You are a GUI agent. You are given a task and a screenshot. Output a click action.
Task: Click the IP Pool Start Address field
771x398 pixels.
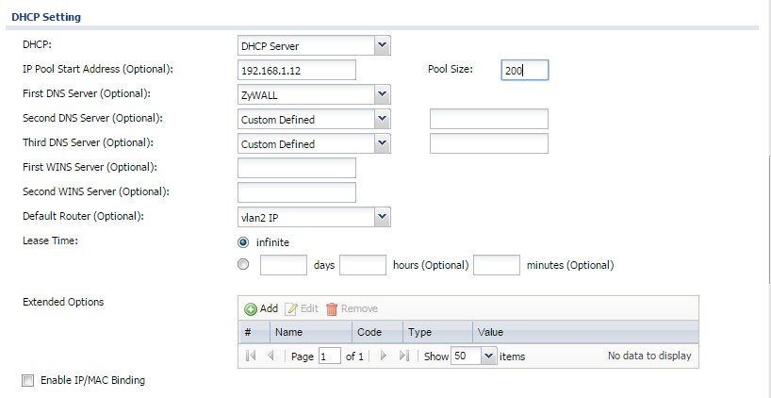coord(297,71)
